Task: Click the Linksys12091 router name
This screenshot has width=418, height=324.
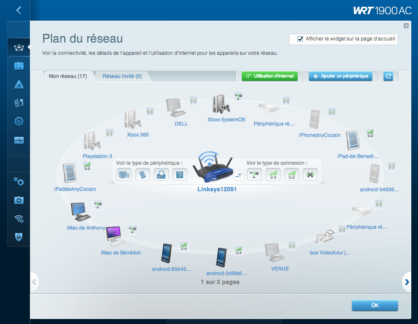Action: (x=217, y=189)
